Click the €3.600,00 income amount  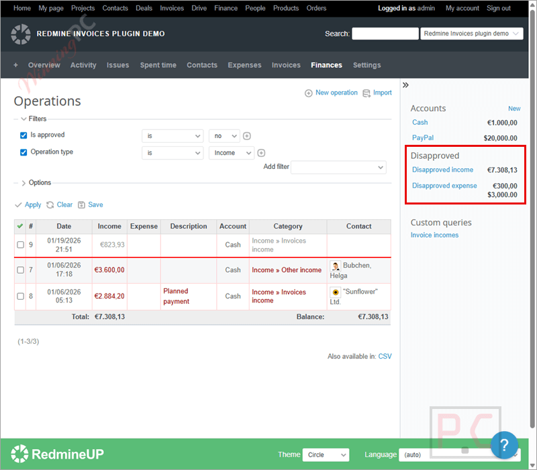[109, 270]
